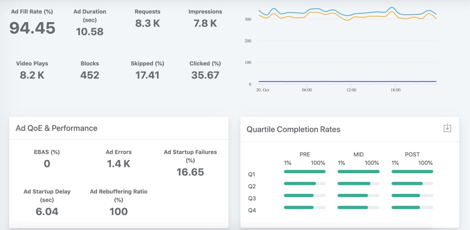Screen dimensions: 470x230
Task: Click the PRE column header
Action: click(305, 154)
